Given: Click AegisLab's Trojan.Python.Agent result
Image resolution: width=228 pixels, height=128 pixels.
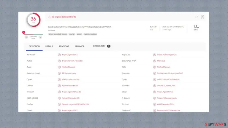Looking at the screenshot, I should click(167, 55).
